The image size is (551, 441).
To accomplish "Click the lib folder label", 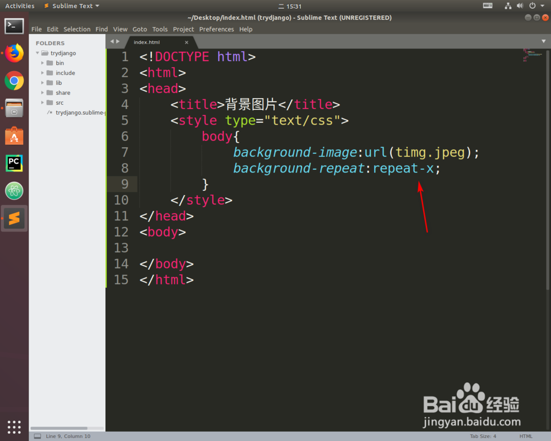I will tap(59, 83).
